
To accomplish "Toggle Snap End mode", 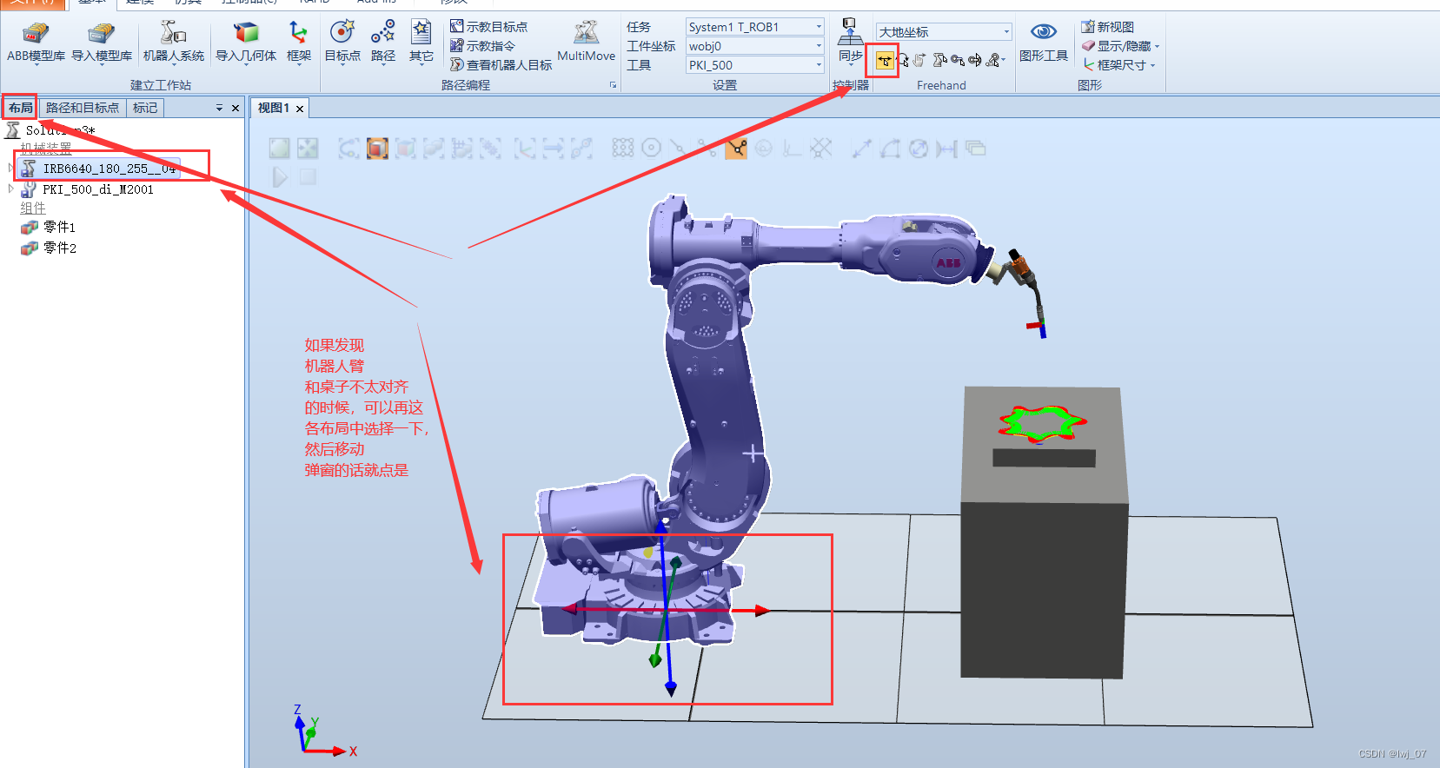I will coord(707,149).
